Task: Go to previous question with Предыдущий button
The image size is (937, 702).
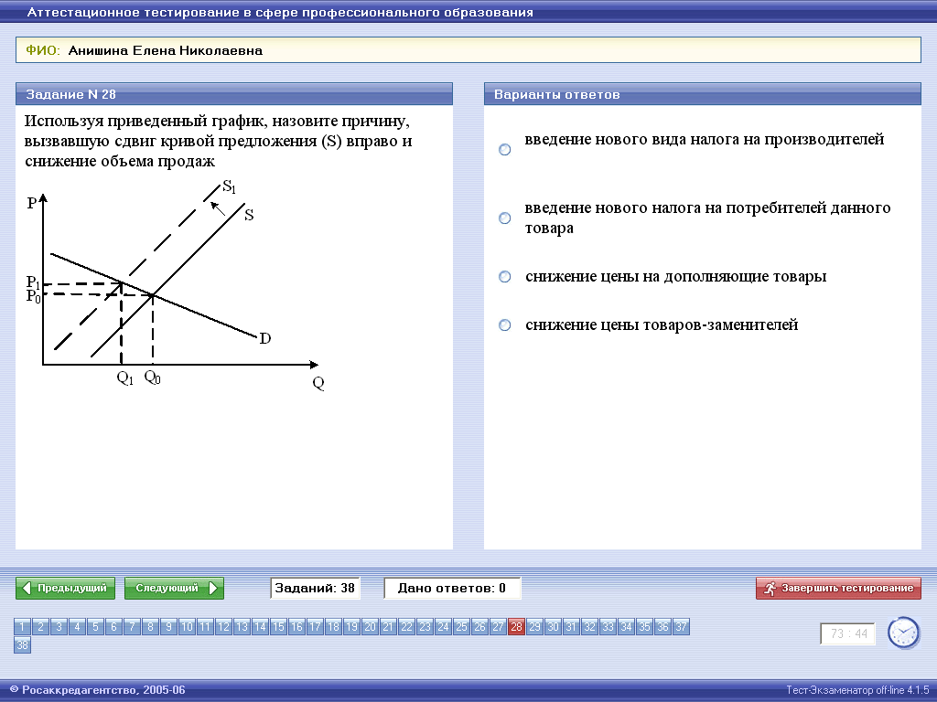Action: tap(65, 588)
